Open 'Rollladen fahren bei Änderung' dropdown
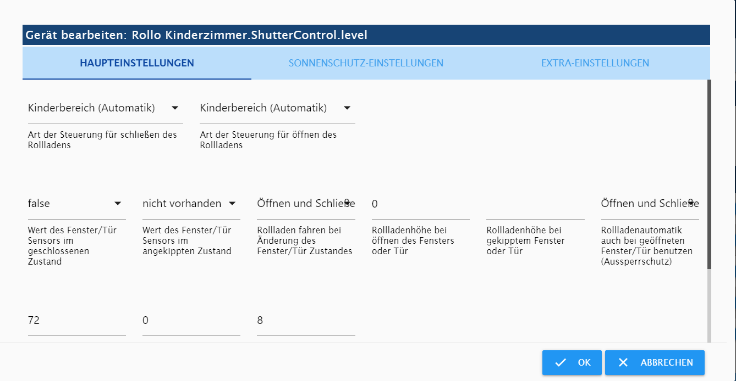The image size is (736, 381). coord(306,204)
